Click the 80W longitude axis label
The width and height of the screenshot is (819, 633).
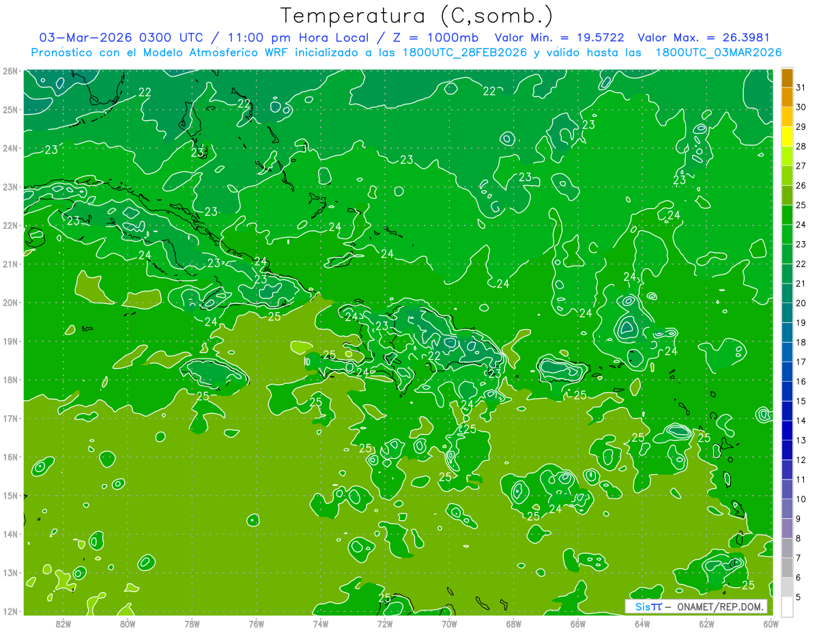(127, 623)
